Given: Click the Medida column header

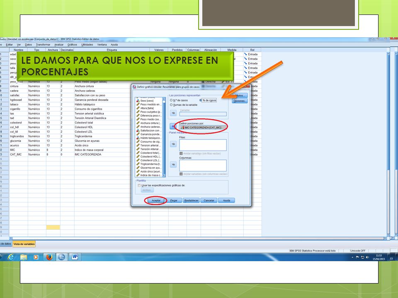Looking at the screenshot, I should (x=232, y=50).
